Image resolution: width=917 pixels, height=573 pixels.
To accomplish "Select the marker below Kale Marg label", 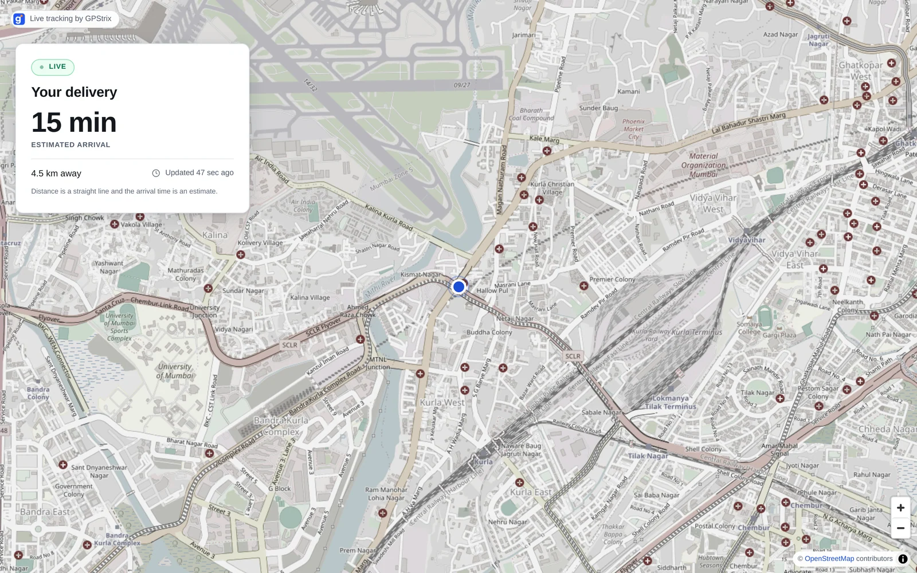I will [x=547, y=151].
